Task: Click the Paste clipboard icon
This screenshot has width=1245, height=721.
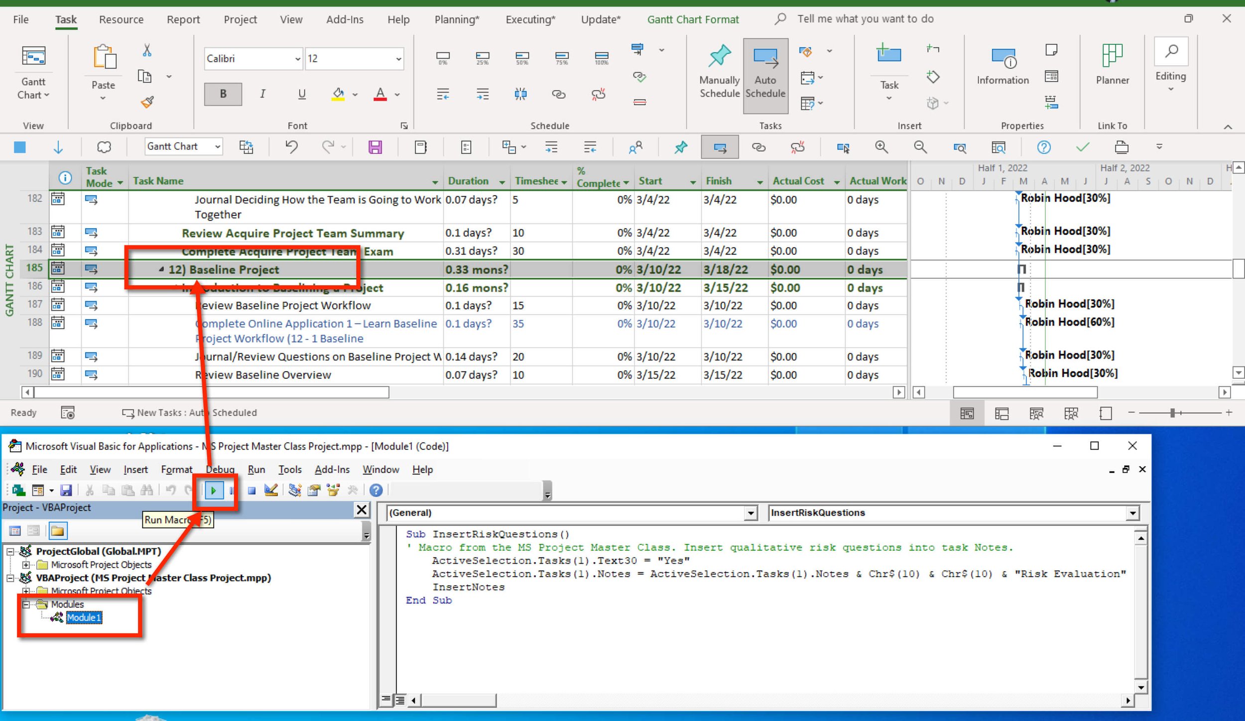Action: point(104,57)
